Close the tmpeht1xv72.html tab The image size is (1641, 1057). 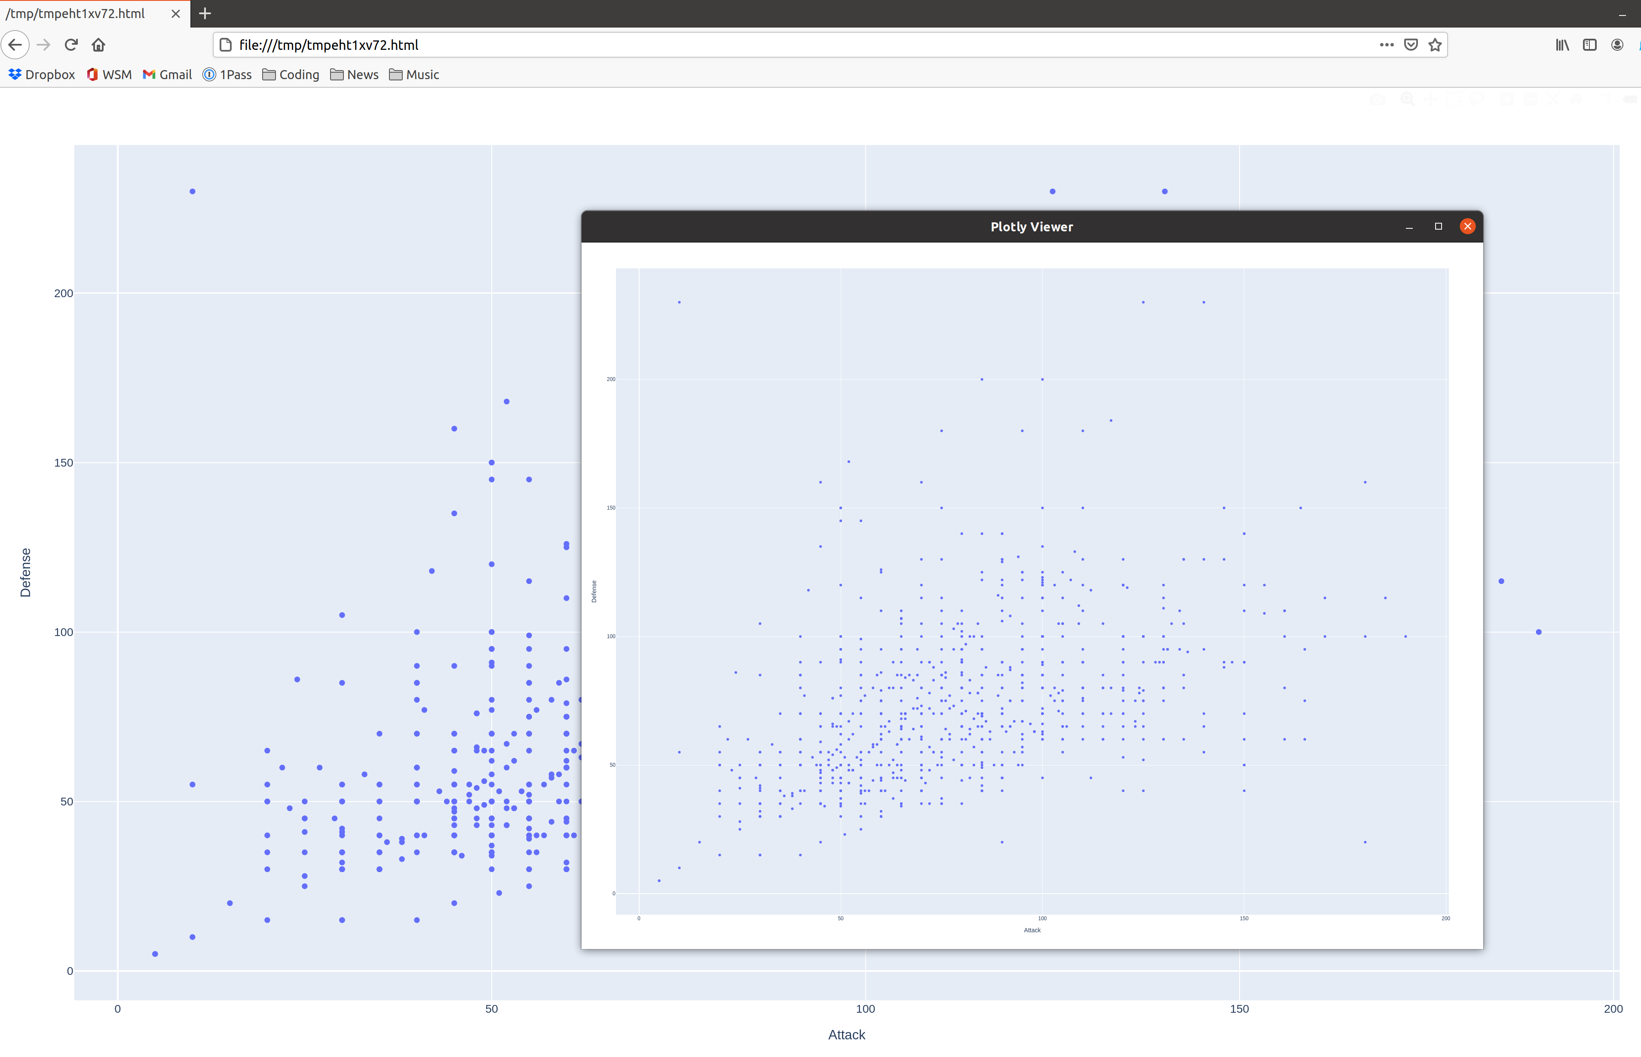click(x=176, y=14)
